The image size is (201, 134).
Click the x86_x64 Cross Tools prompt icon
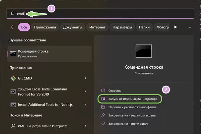click(x=13, y=91)
